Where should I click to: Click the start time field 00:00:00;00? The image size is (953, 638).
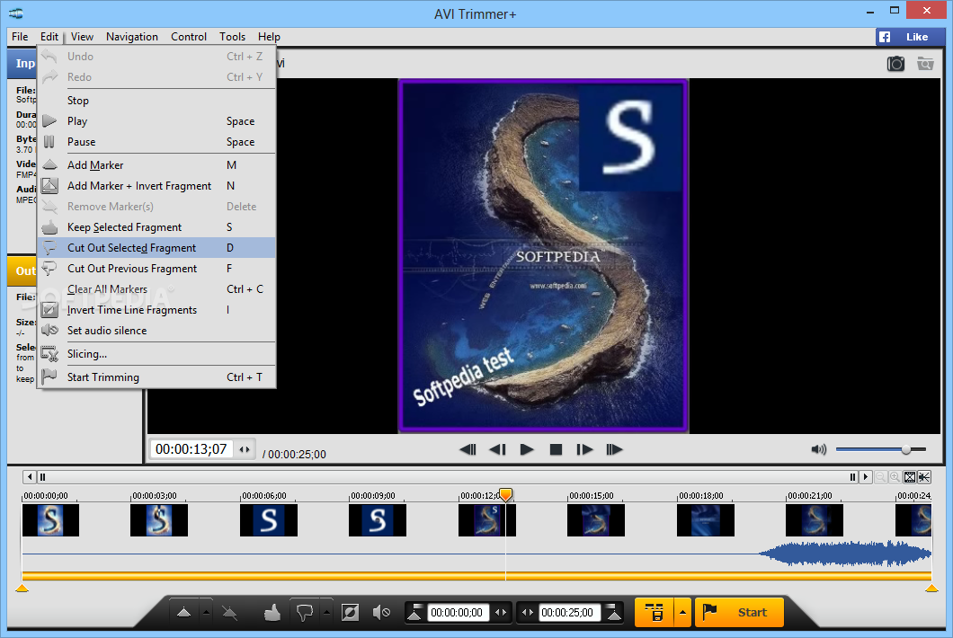(x=457, y=613)
